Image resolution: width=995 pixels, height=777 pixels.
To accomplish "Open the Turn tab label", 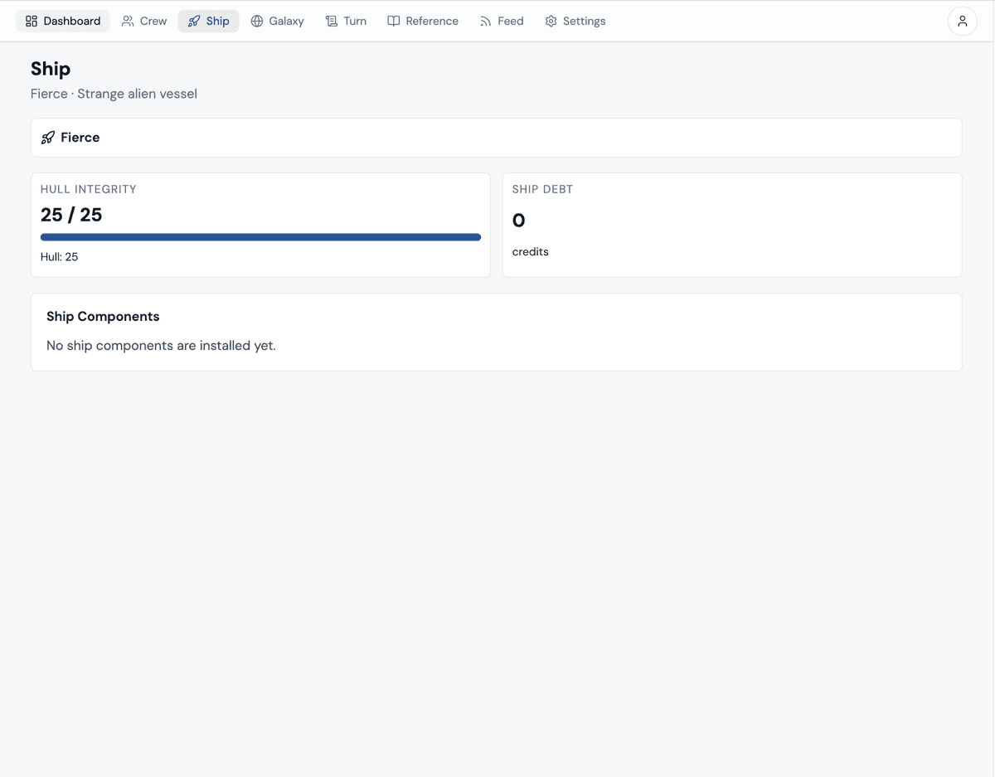I will tap(355, 21).
